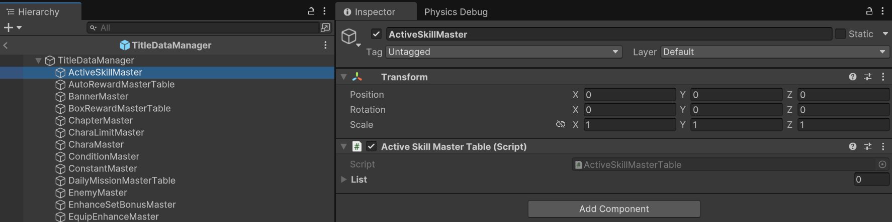The height and width of the screenshot is (222, 892).
Task: Open Transform component preset settings
Action: [x=868, y=77]
